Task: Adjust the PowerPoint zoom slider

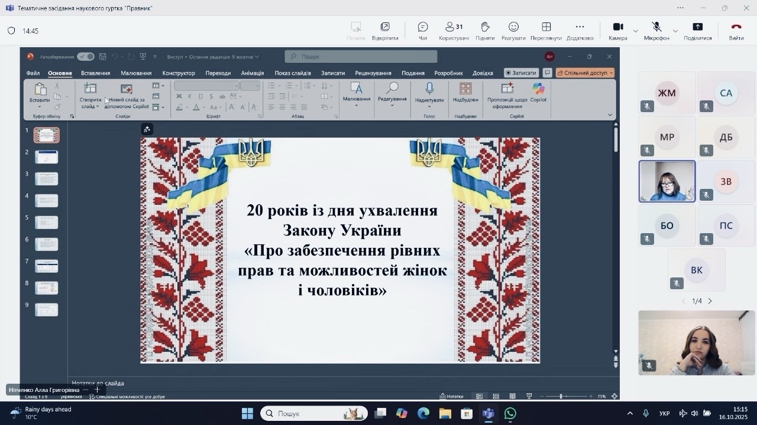Action: click(x=561, y=396)
